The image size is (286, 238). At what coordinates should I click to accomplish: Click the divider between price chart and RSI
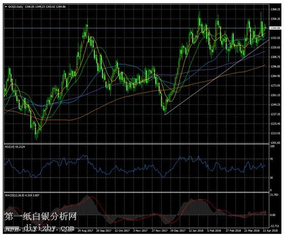click(136, 144)
